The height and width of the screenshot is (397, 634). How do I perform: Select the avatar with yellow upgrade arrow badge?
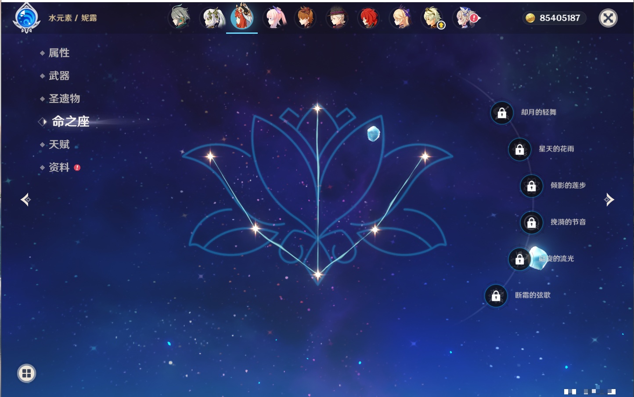(433, 18)
